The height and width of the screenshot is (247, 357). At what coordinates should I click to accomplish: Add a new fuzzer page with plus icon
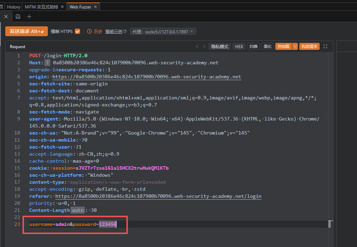(x=29, y=17)
